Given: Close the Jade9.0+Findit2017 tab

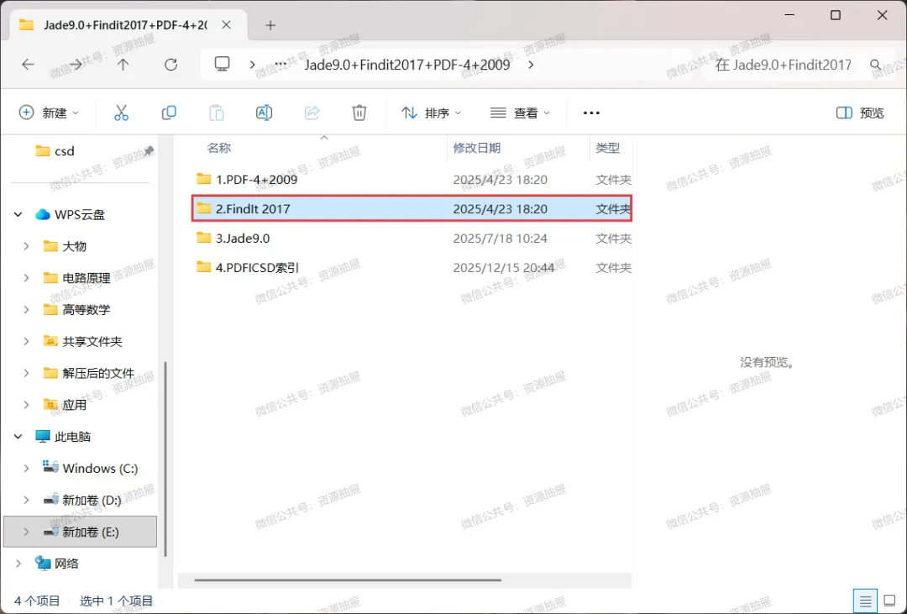Looking at the screenshot, I should click(x=227, y=25).
